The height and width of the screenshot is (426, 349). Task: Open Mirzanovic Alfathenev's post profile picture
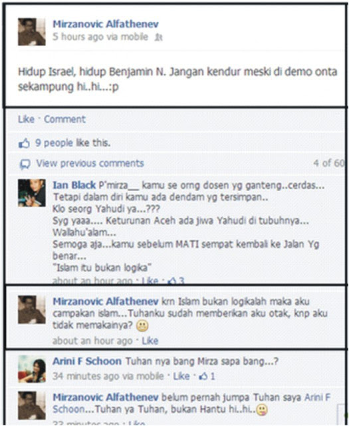point(32,32)
